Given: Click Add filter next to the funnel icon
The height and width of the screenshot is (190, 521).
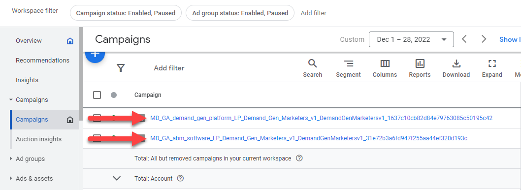Looking at the screenshot, I should point(169,68).
